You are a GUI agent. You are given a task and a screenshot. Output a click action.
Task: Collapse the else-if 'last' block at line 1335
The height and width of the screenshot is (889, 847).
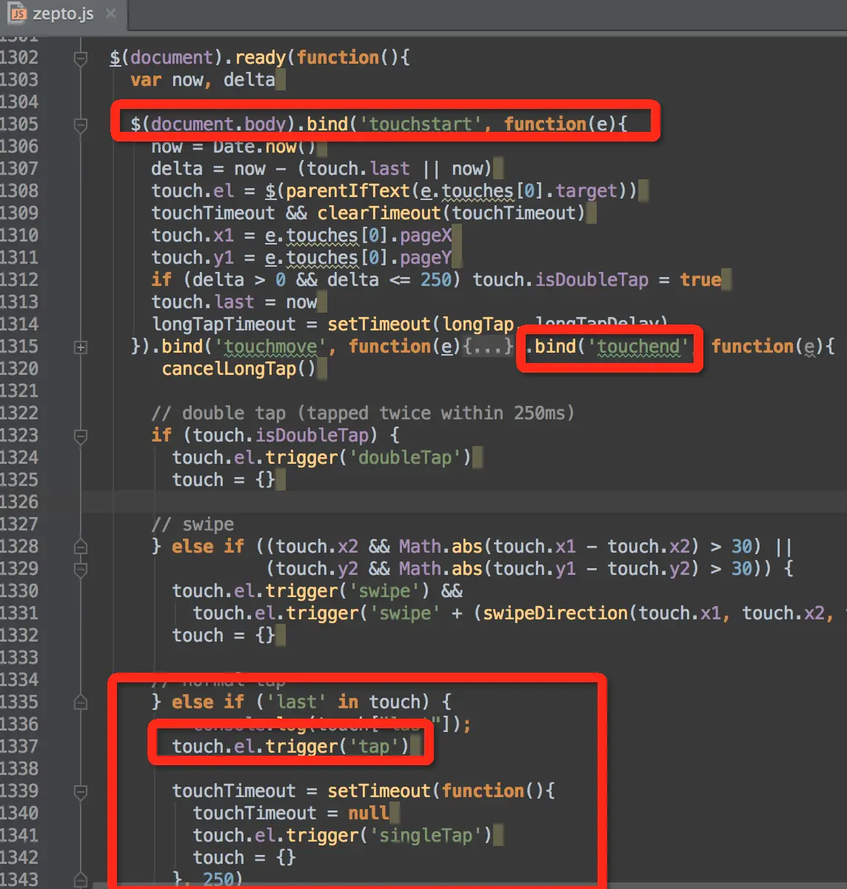[81, 703]
